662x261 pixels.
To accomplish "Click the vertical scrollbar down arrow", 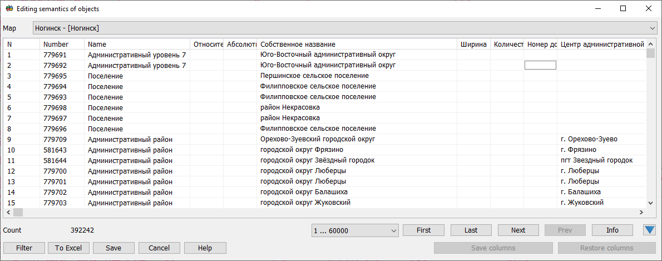I will point(650,203).
